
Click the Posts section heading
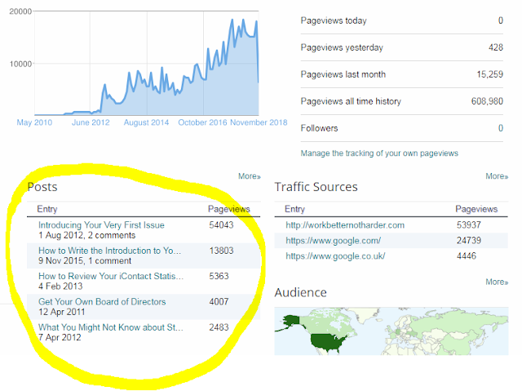click(x=42, y=187)
